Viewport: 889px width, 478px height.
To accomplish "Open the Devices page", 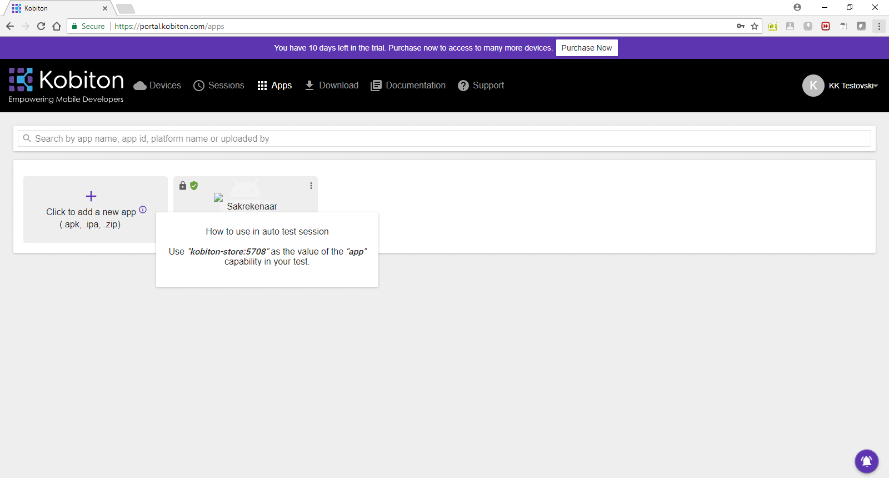I will point(157,86).
